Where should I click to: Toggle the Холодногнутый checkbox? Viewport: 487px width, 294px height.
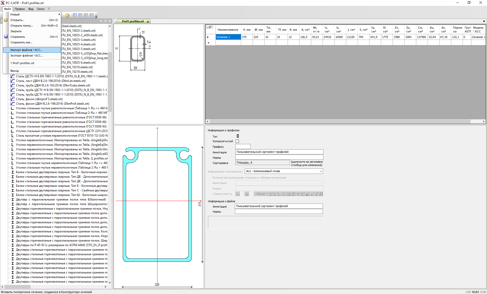[x=237, y=141]
